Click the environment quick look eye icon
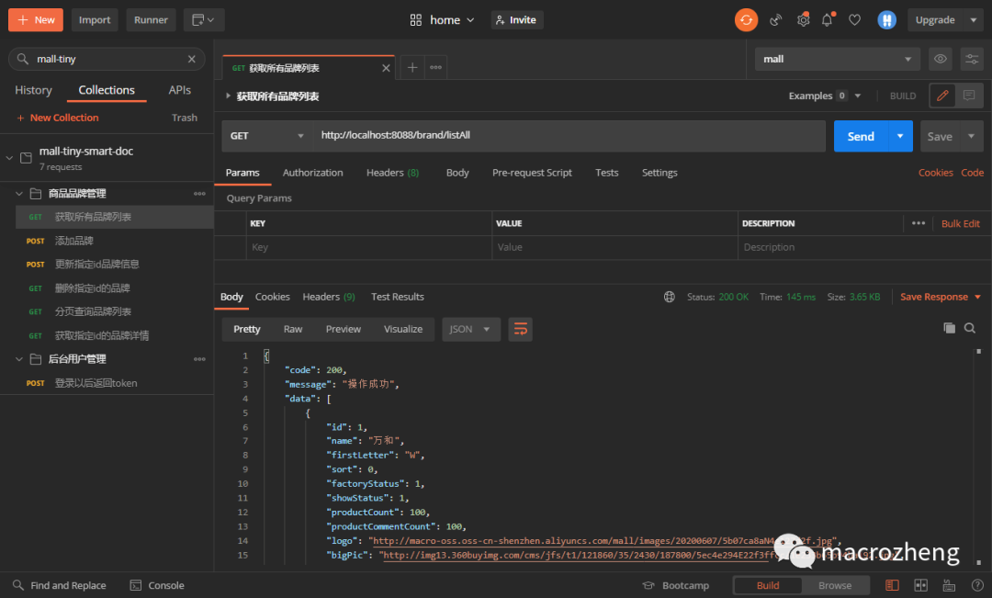 tap(941, 59)
